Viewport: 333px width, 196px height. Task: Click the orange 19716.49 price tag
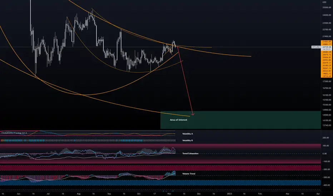click(x=327, y=76)
